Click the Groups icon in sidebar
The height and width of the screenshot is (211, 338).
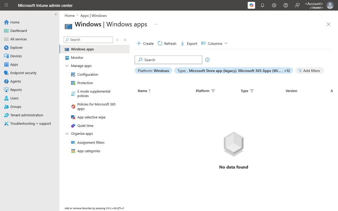click(x=6, y=107)
